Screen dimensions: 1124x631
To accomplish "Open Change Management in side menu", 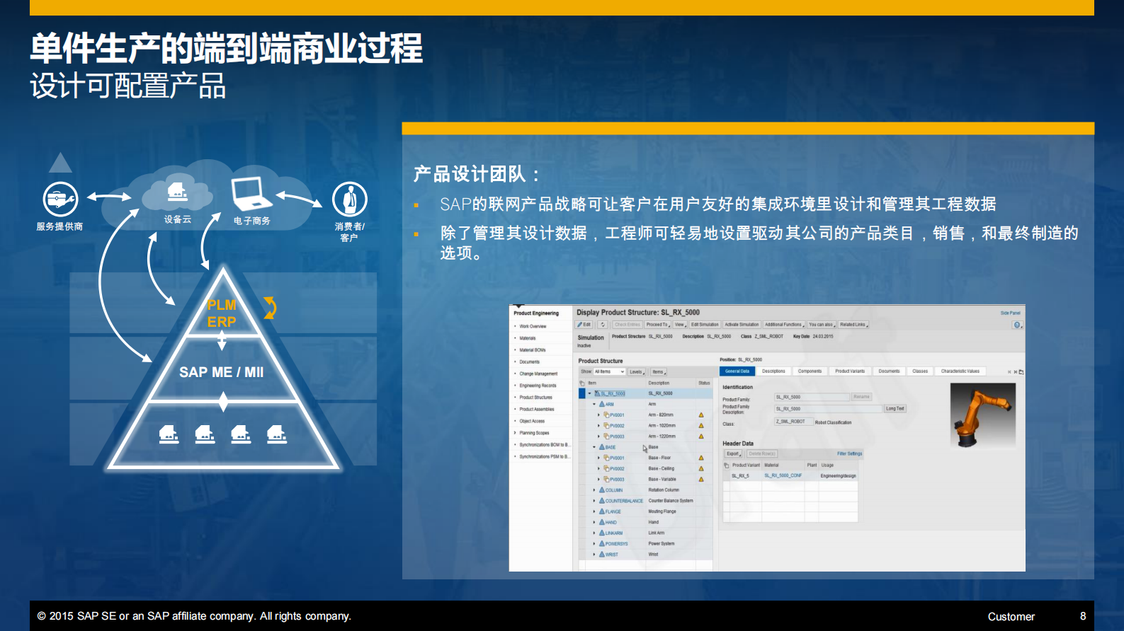I will click(x=538, y=374).
